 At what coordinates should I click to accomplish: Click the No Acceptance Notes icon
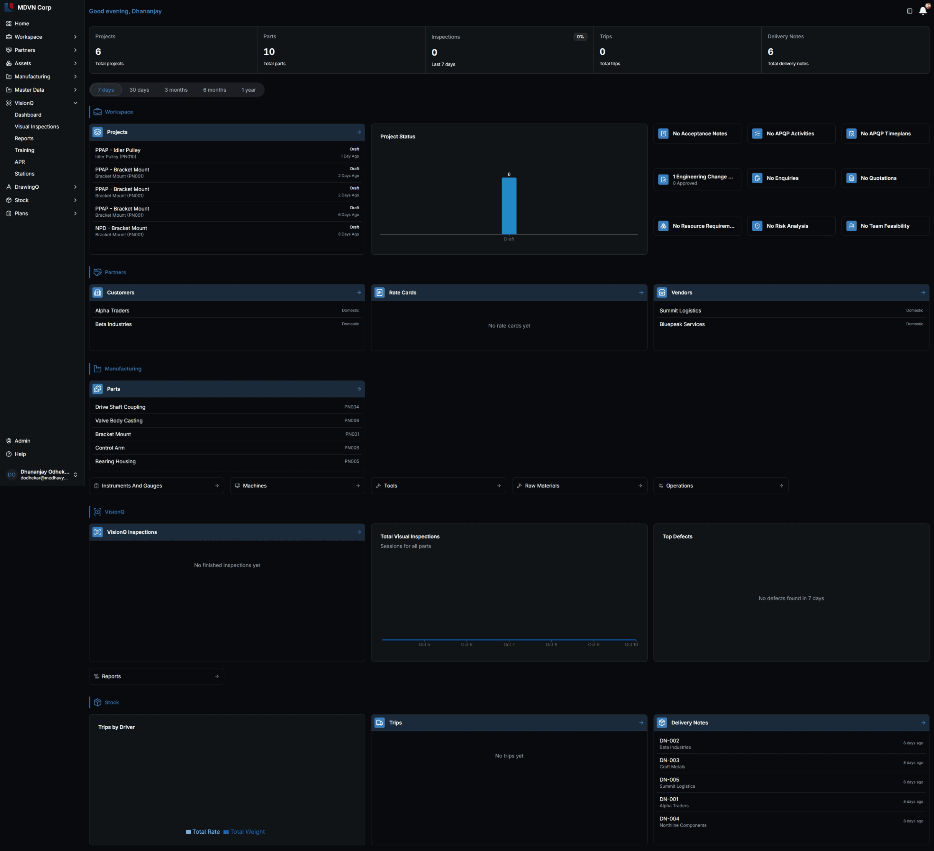(x=663, y=134)
